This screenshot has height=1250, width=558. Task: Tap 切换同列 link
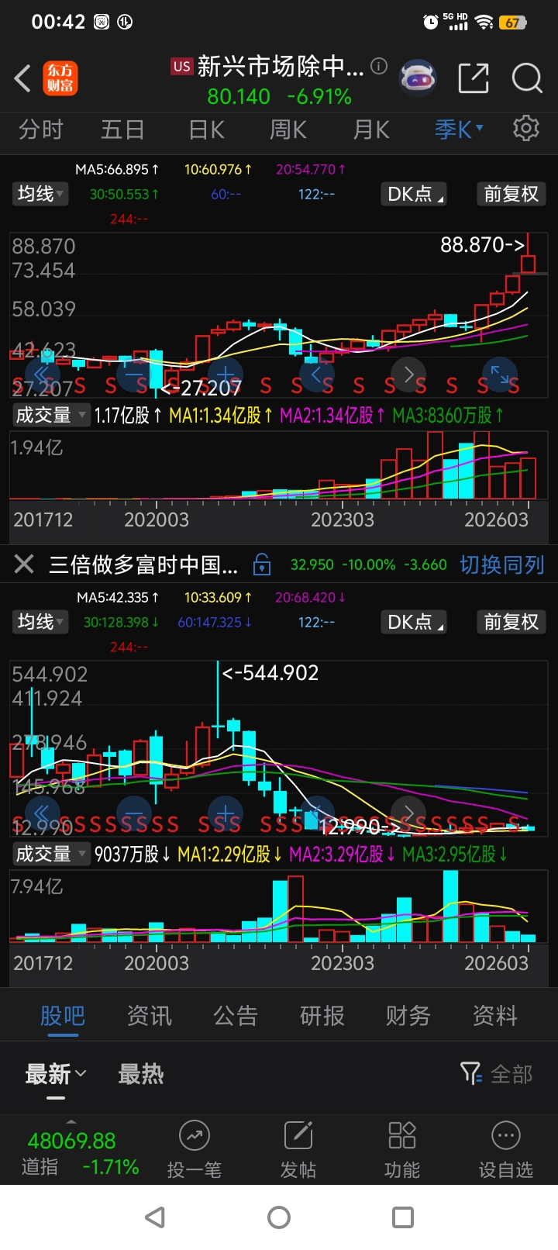click(x=502, y=565)
